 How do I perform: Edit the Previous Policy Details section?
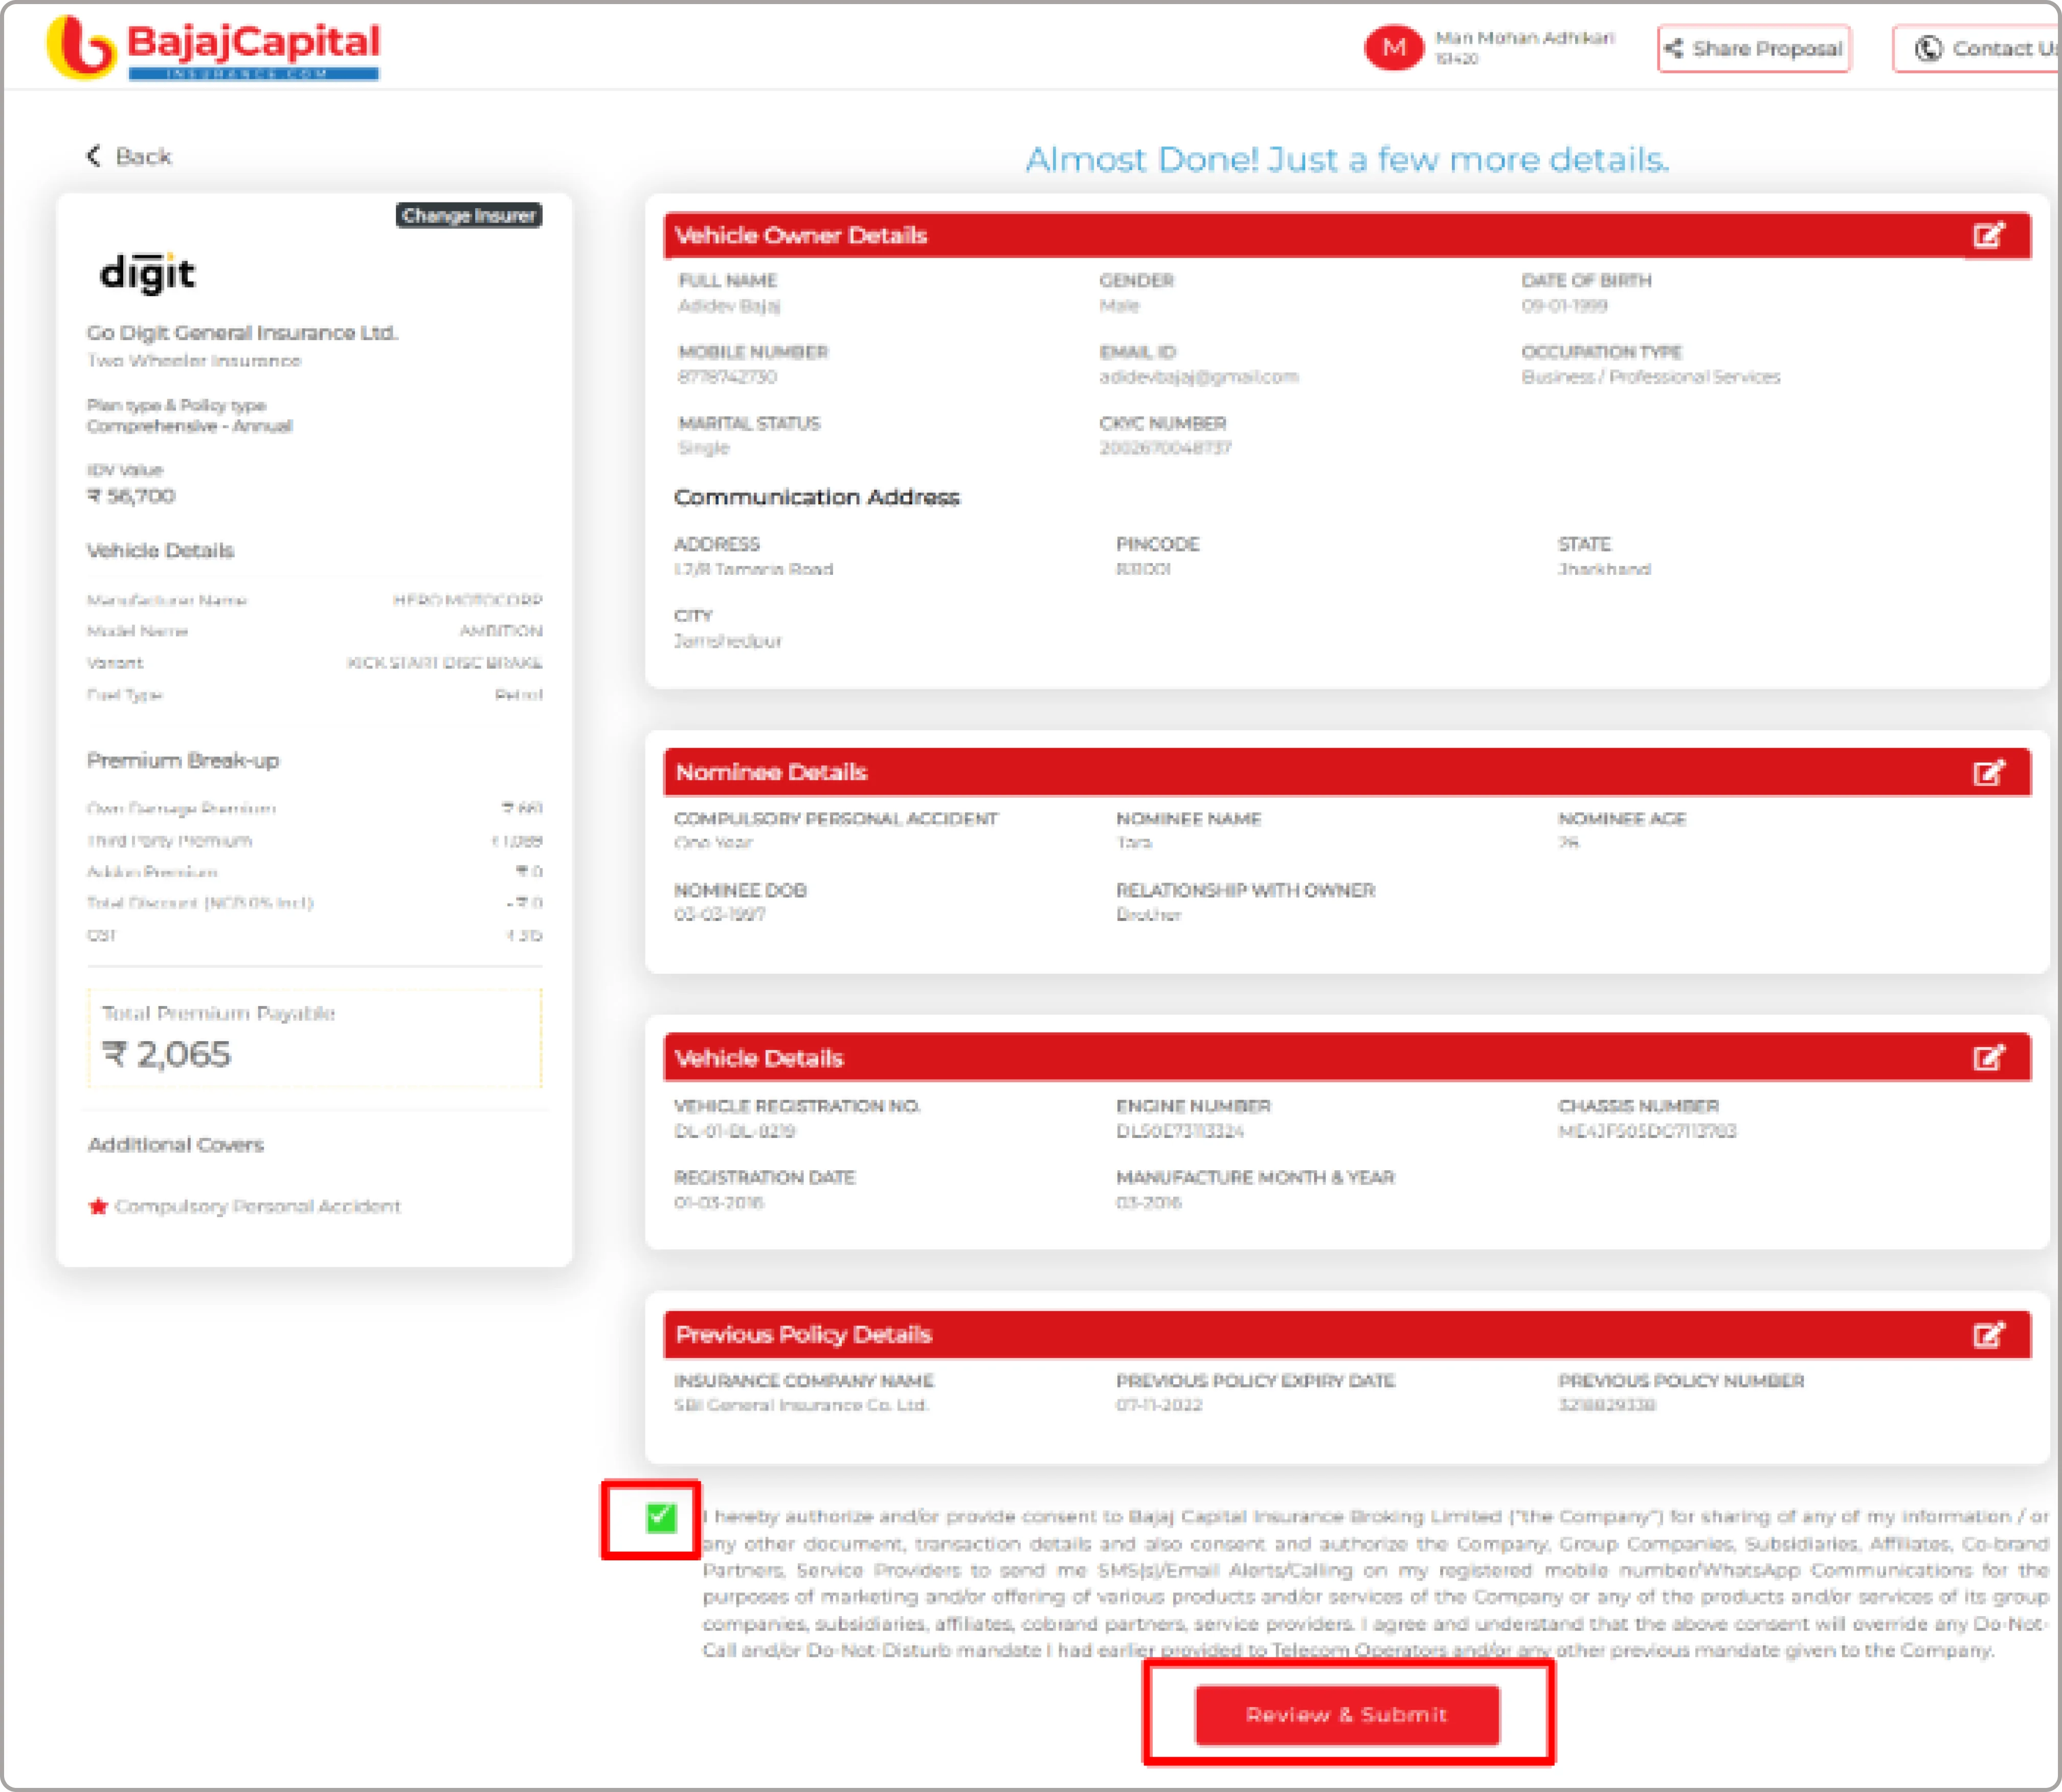click(x=1988, y=1334)
